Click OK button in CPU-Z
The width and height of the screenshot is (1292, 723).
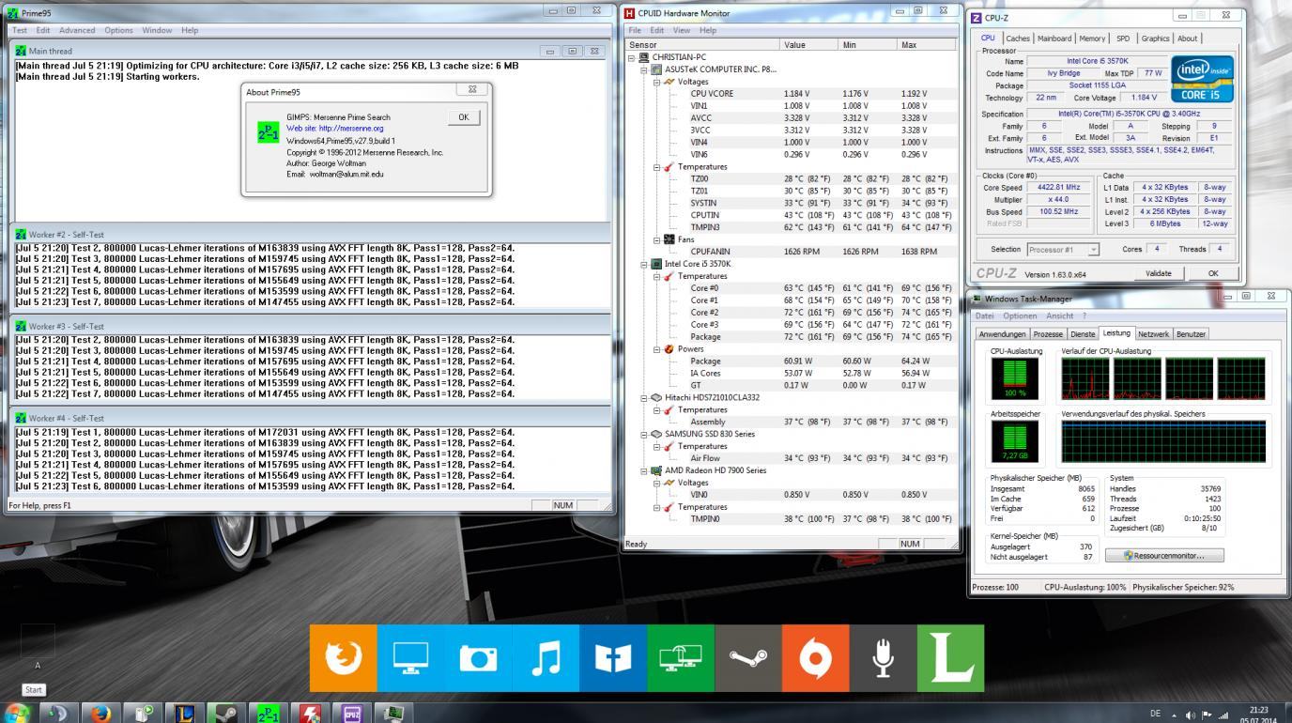tap(1212, 273)
